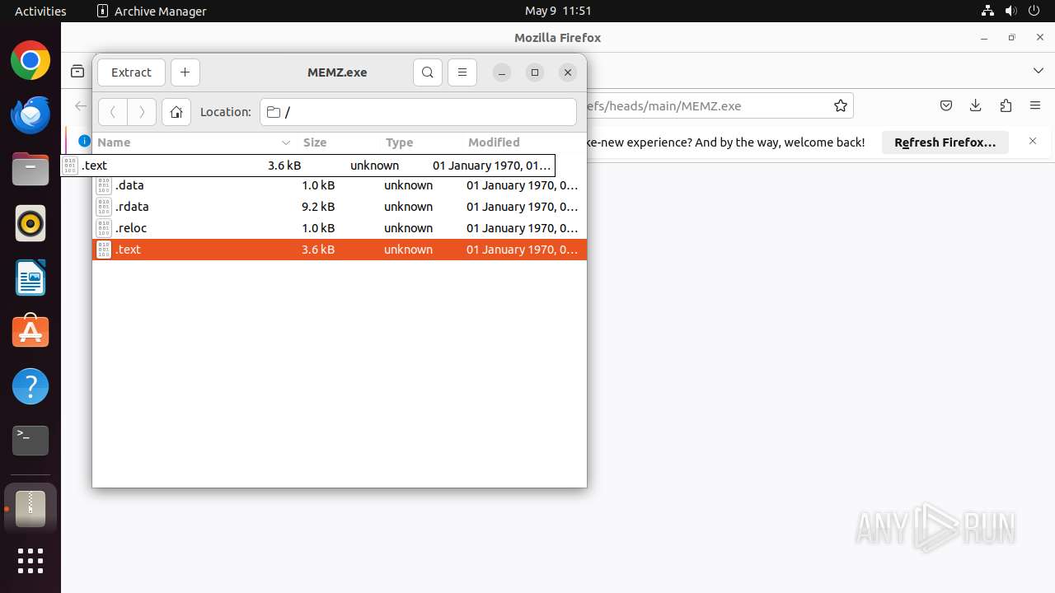Sort by the Name column header
The image size is (1055, 593).
pos(194,142)
